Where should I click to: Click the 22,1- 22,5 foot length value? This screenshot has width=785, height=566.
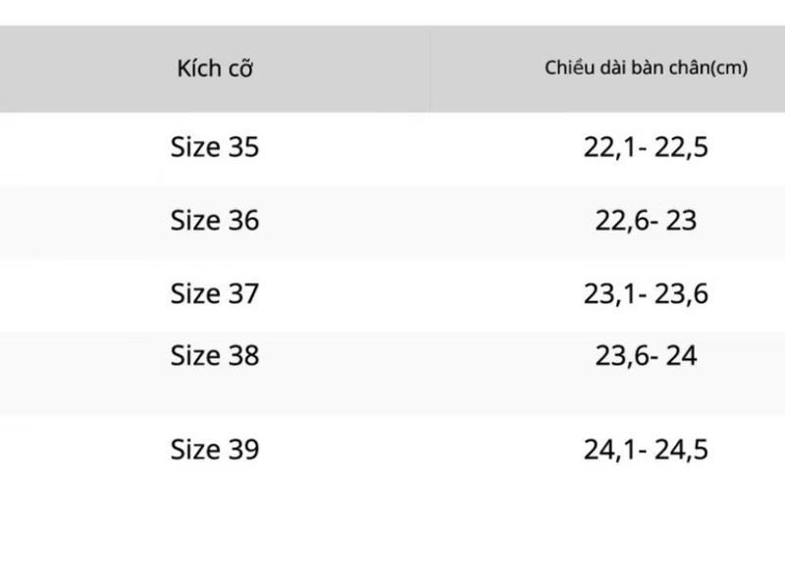[646, 147]
